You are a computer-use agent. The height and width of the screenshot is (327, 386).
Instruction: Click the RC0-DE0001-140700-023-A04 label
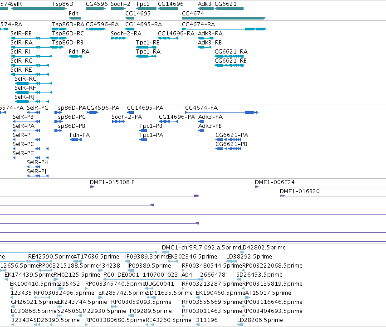[x=148, y=274]
